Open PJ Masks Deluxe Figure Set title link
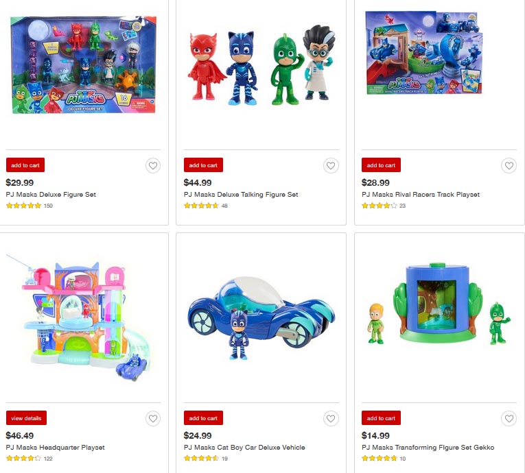 [x=51, y=195]
